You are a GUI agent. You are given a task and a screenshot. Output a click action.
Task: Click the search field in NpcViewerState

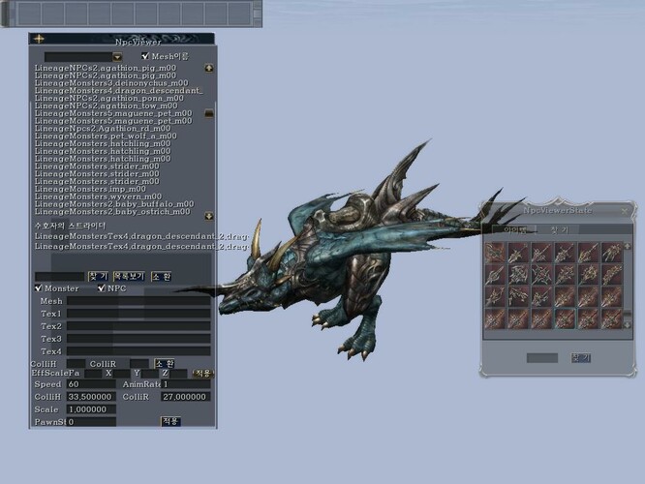[542, 358]
